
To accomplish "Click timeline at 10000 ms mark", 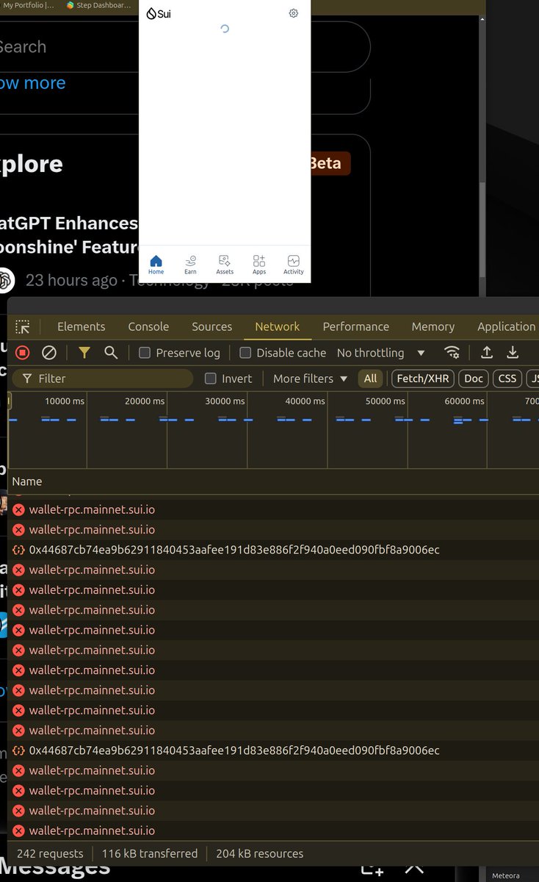I will 65,401.
